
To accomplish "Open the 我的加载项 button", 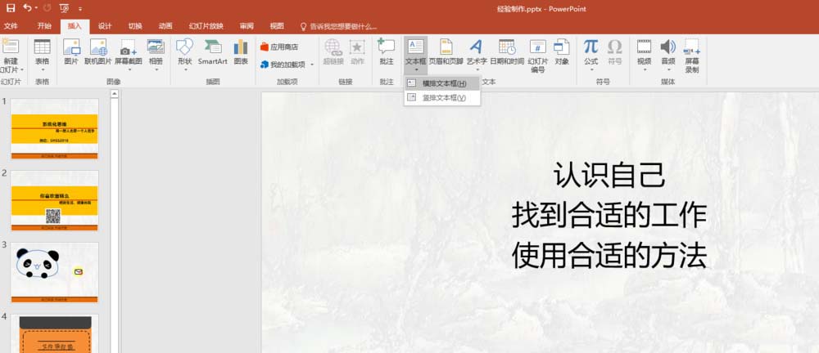I will coord(283,65).
